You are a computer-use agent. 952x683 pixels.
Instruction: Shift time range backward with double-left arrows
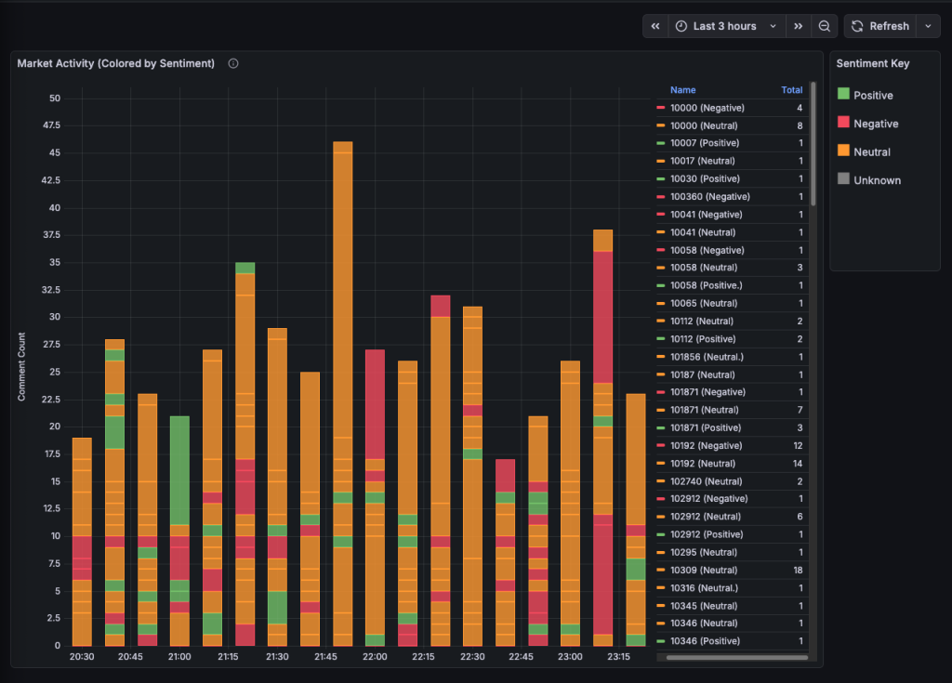655,26
